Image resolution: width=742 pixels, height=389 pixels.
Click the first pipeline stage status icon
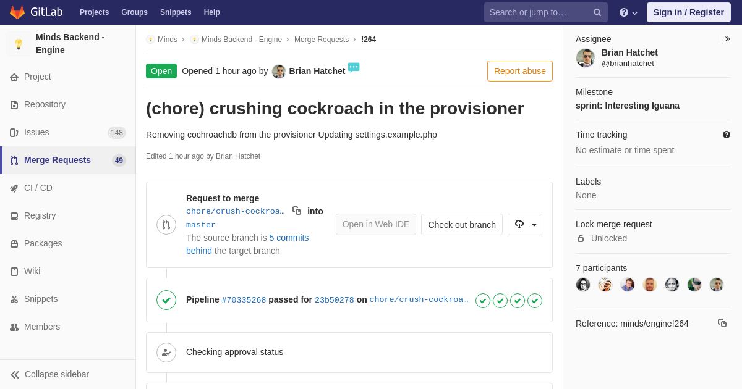point(483,301)
